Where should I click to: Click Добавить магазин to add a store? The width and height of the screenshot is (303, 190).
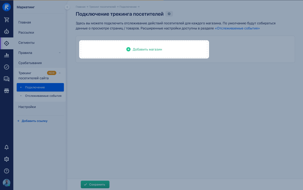click(144, 49)
